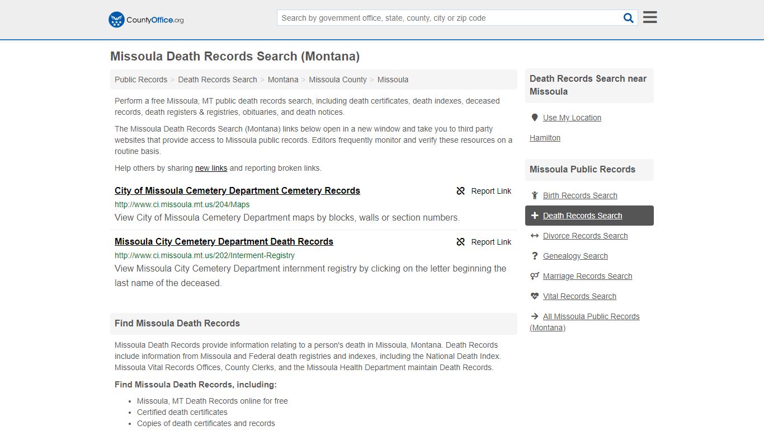Viewport: 764px width, 430px height.
Task: Go to Public Records breadcrumb
Action: 141,80
